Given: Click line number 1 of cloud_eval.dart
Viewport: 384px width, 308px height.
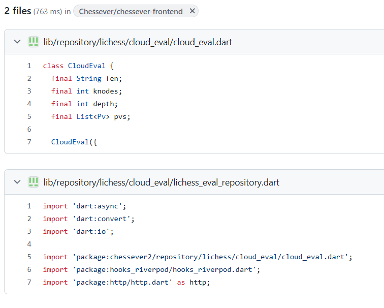Looking at the screenshot, I should pyautogui.click(x=29, y=66).
